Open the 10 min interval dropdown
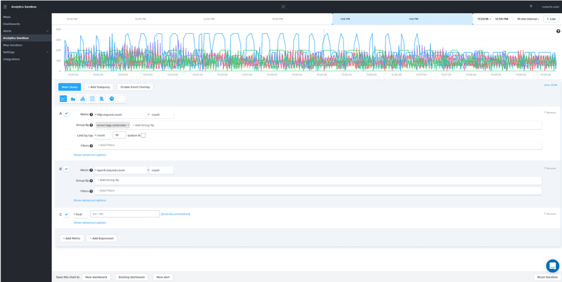 click(x=527, y=19)
